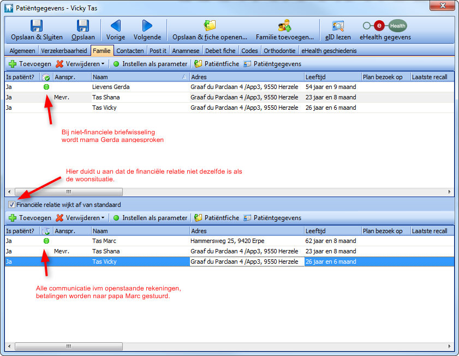Click lower Instellen als parameter button
Image resolution: width=459 pixels, height=356 pixels.
coord(150,218)
